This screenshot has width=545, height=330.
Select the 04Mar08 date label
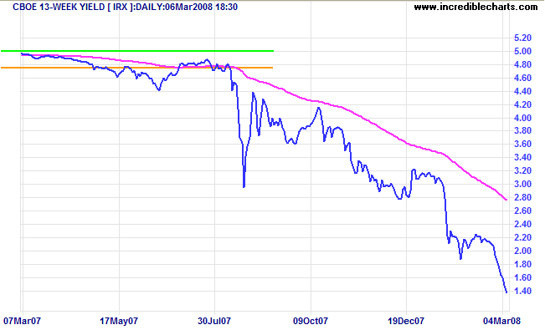502,321
